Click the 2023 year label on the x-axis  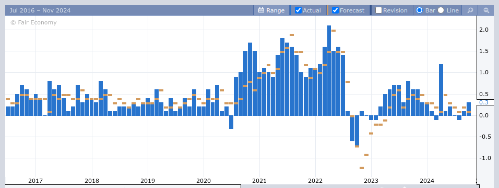(371, 181)
